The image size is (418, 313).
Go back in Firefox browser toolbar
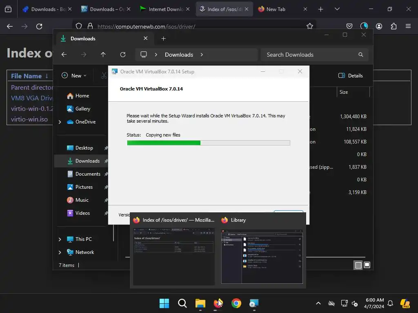point(10,26)
